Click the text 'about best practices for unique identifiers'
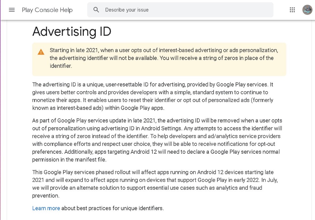The width and height of the screenshot is (315, 220). pos(112,208)
